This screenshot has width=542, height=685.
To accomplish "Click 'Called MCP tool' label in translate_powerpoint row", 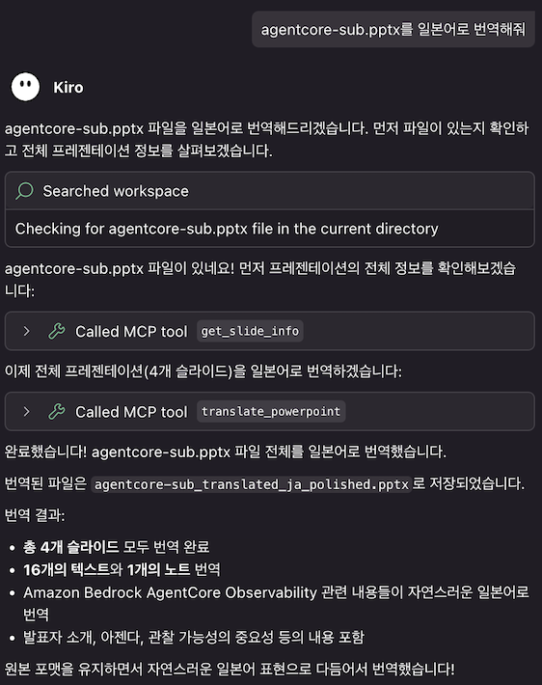I will [x=131, y=412].
